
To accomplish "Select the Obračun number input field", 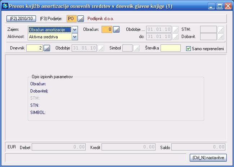I will tap(107, 30).
